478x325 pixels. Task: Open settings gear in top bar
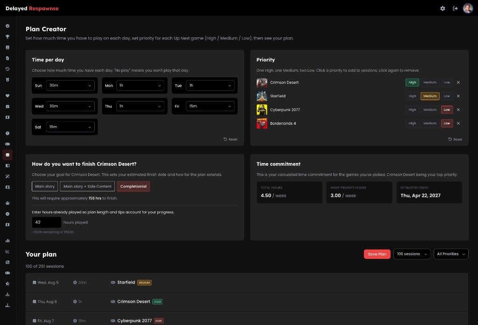pyautogui.click(x=443, y=8)
